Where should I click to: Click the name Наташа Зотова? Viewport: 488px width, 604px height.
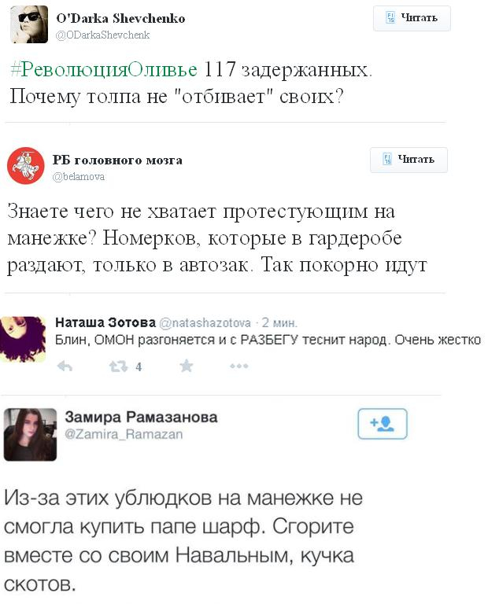coord(105,322)
